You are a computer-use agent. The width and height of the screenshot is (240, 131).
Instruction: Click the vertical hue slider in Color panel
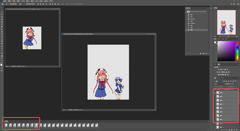[x=238, y=51]
